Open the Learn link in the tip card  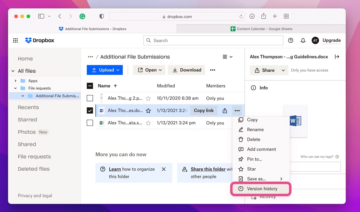[x=115, y=169]
